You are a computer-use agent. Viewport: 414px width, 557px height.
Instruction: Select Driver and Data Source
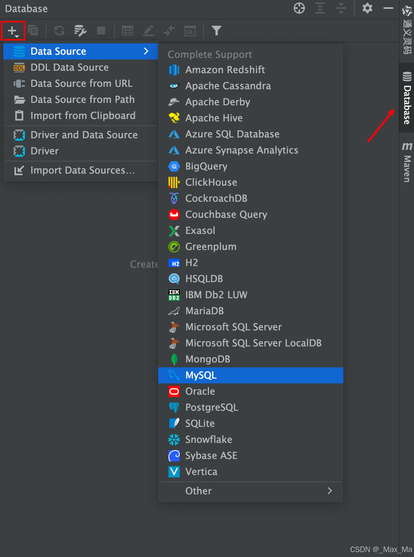pyautogui.click(x=81, y=135)
